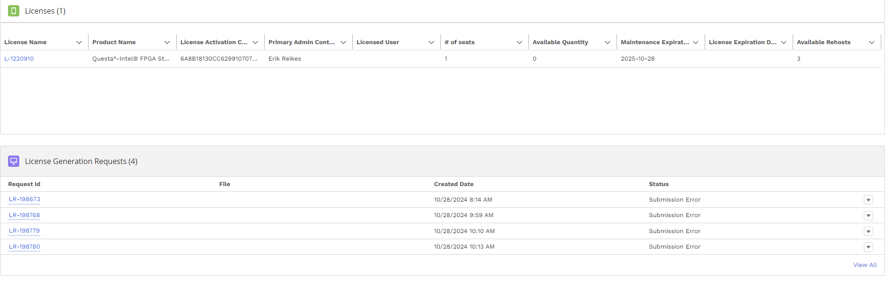Expand License Activation Code column menu
The height and width of the screenshot is (281, 885).
tap(255, 42)
